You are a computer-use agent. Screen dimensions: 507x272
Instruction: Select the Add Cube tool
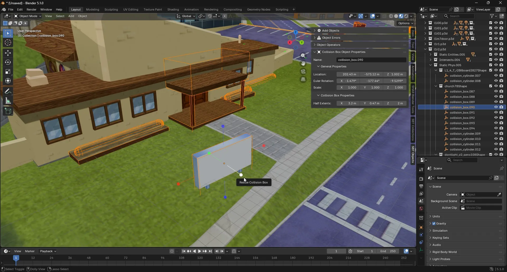coord(8,111)
